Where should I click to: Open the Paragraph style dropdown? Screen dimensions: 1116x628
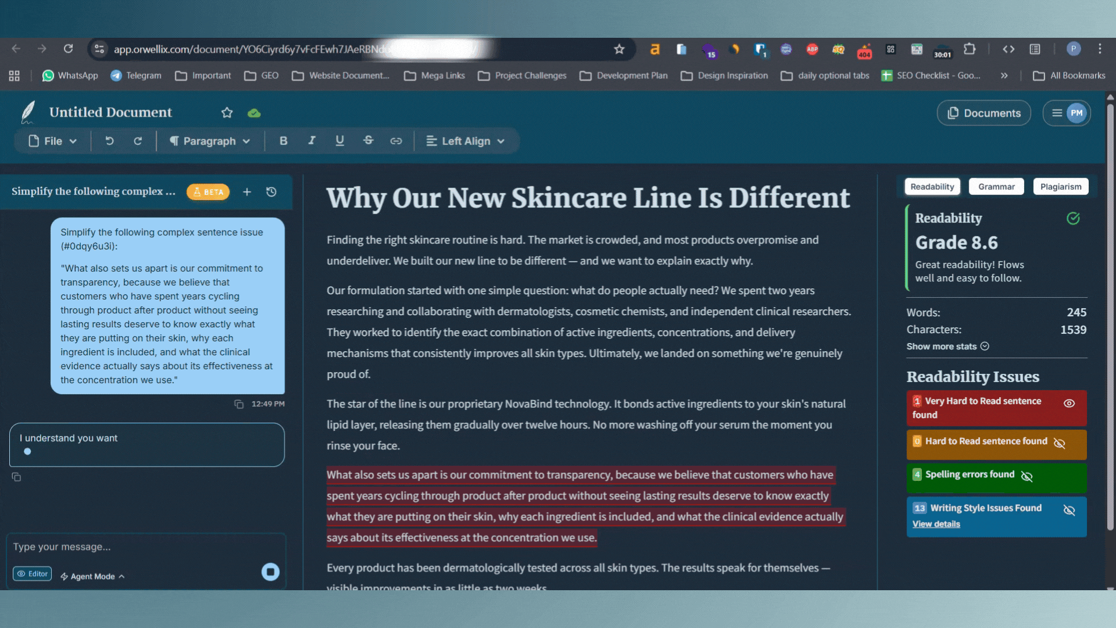[x=210, y=141]
